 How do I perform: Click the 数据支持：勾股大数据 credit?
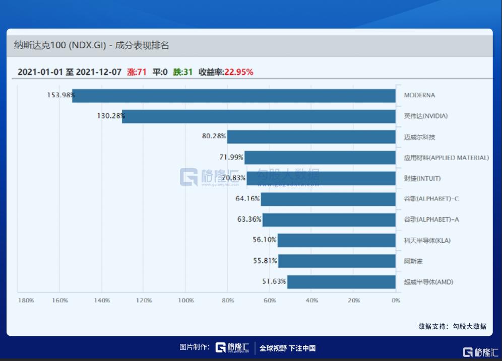click(452, 326)
